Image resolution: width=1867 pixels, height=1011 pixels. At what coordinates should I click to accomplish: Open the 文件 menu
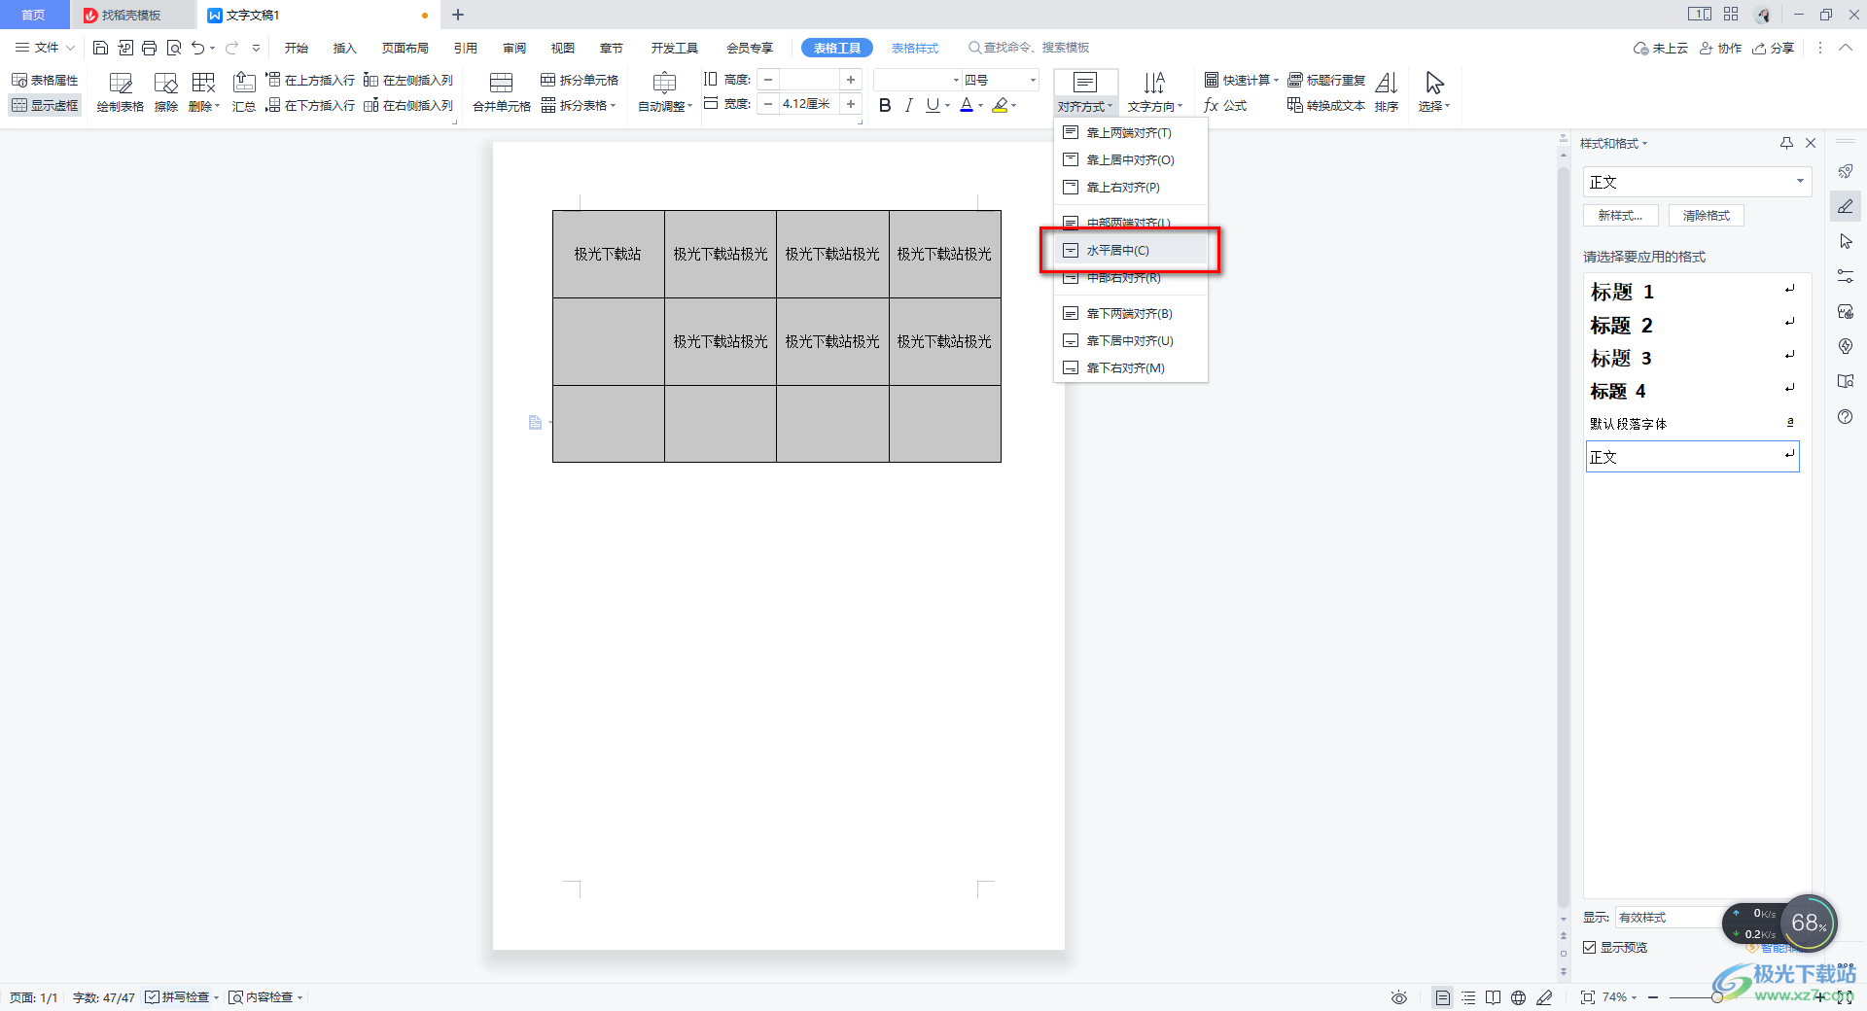tap(45, 48)
